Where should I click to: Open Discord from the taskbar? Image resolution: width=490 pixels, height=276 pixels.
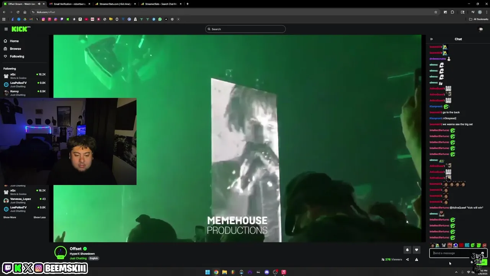267,272
